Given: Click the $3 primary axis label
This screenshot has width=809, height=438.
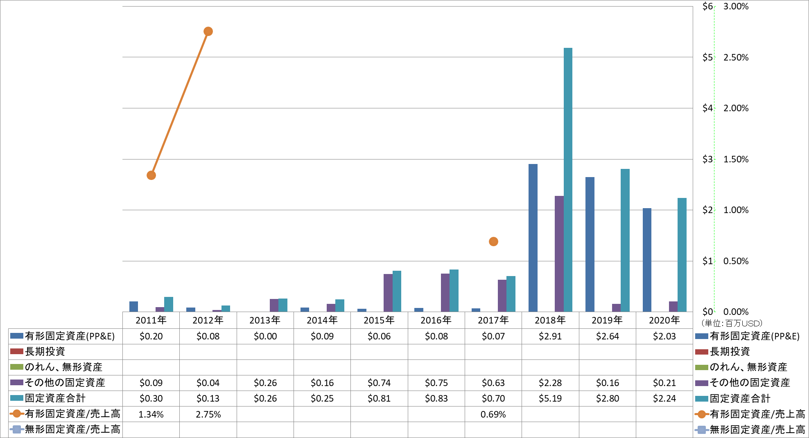Looking at the screenshot, I should pyautogui.click(x=707, y=159).
